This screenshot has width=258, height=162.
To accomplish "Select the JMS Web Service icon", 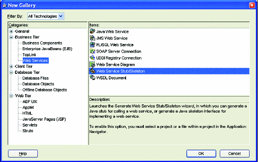I will [x=92, y=38].
